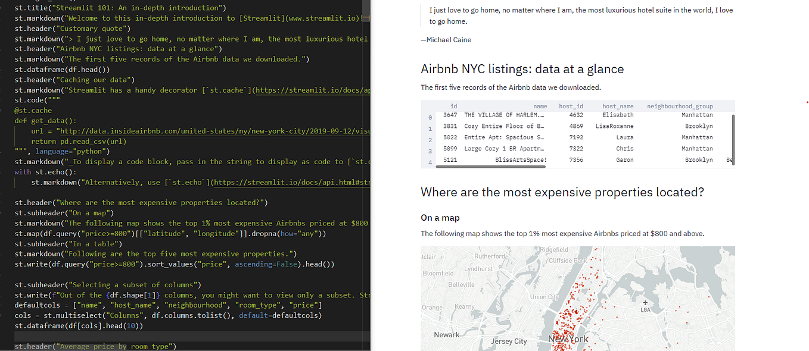
Task: Click the heading Where are the most expensive properties located
Action: [562, 192]
